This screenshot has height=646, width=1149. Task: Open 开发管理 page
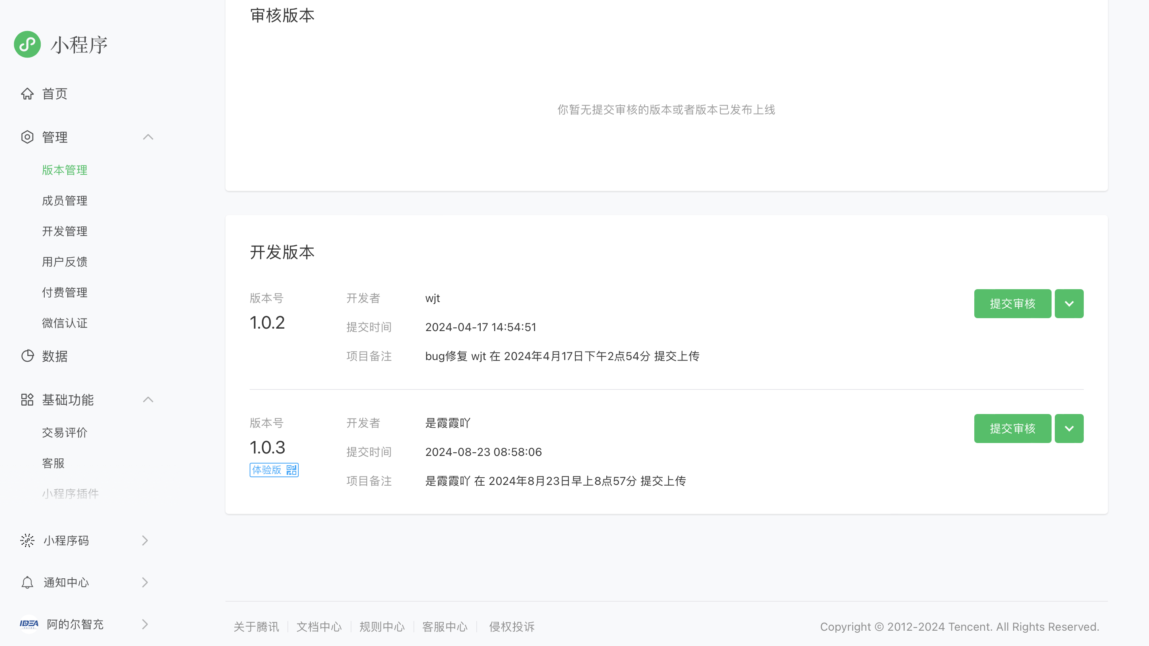pyautogui.click(x=65, y=231)
